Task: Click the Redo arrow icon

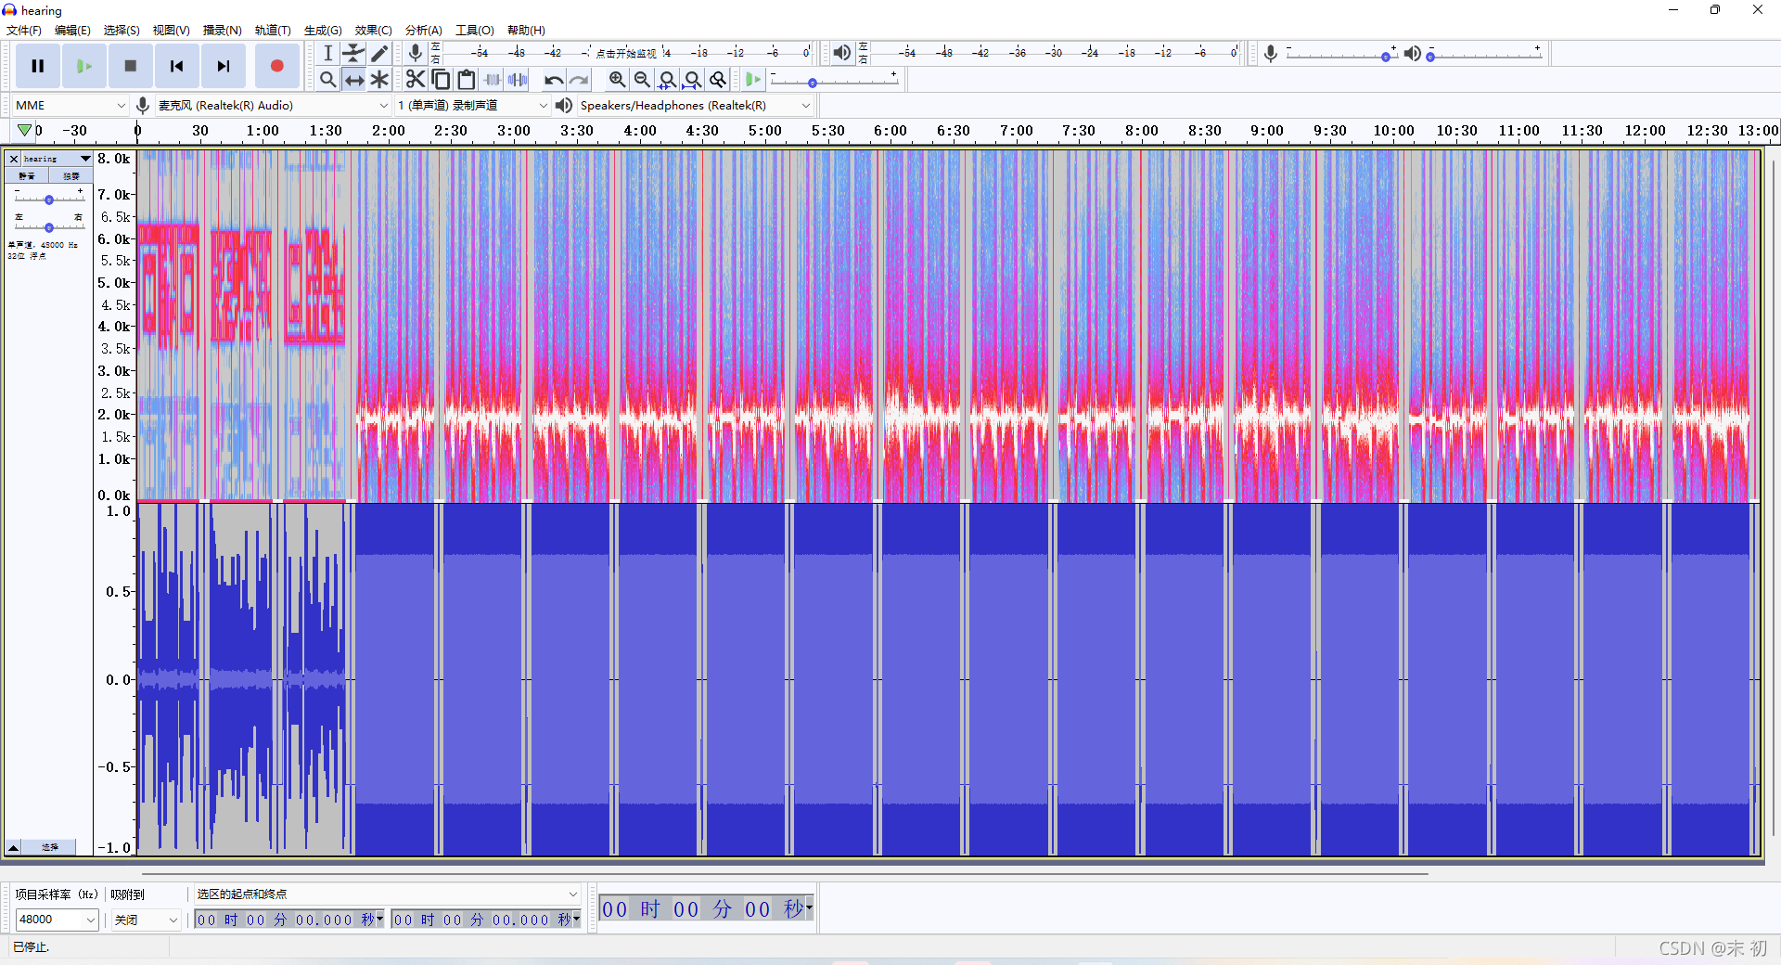Action: pyautogui.click(x=579, y=80)
